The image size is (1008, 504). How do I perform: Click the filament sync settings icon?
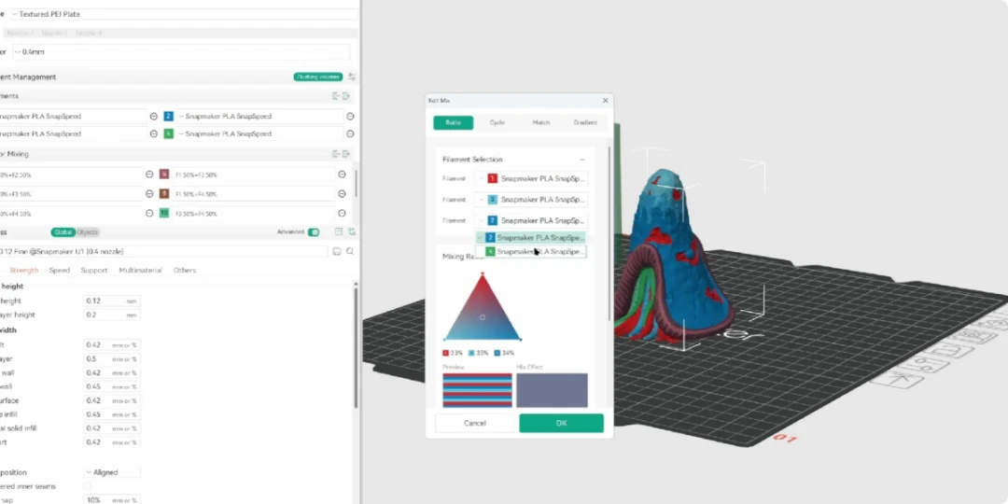coord(352,77)
